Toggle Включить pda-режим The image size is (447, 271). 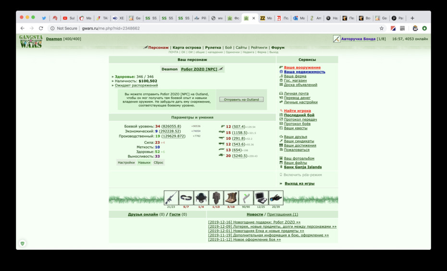coord(302,175)
